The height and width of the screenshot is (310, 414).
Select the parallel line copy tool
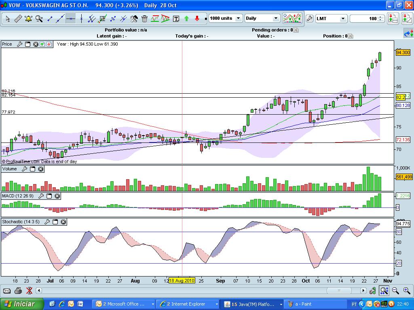point(123,19)
